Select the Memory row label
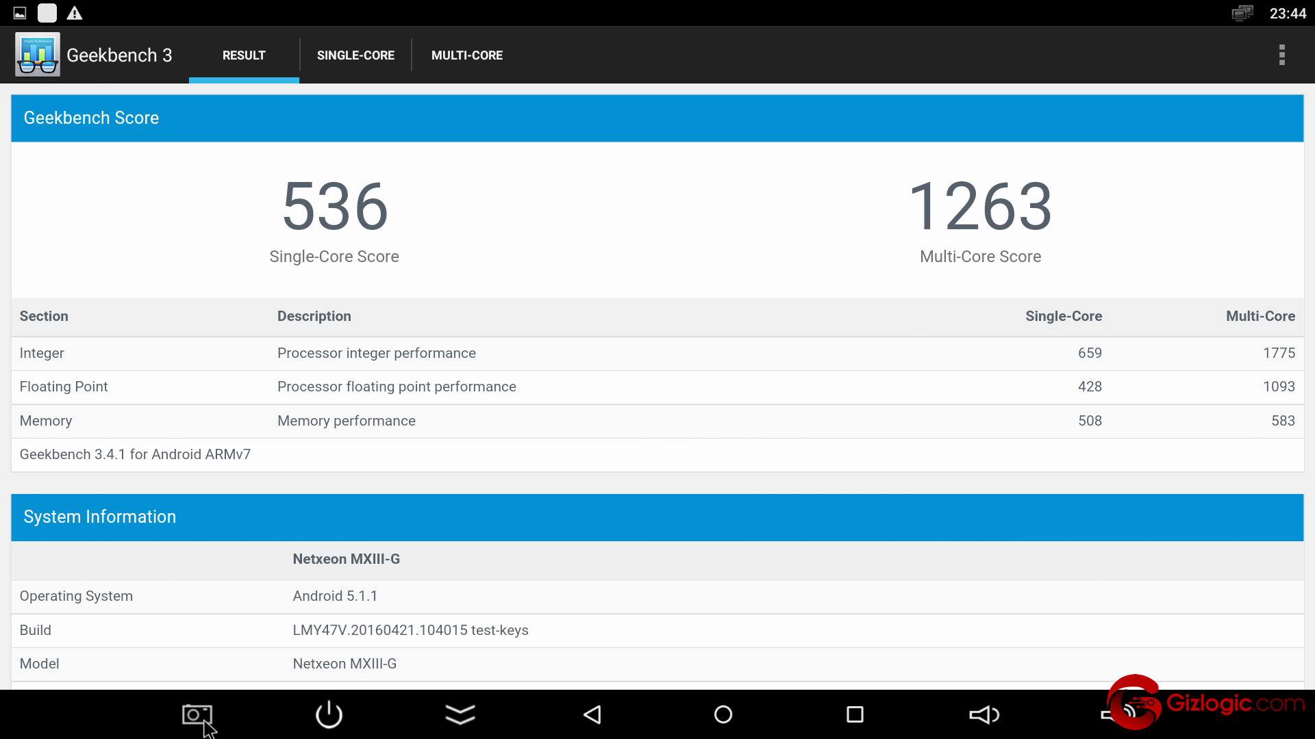Image resolution: width=1315 pixels, height=739 pixels. tap(46, 421)
